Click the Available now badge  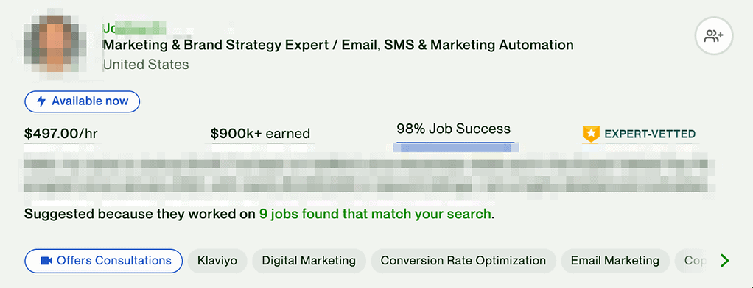[x=82, y=101]
